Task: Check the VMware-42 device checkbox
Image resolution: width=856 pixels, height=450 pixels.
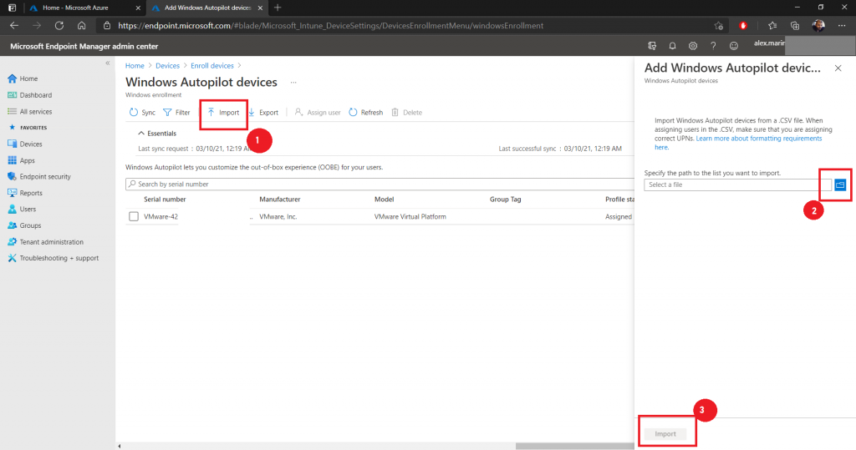Action: (134, 216)
